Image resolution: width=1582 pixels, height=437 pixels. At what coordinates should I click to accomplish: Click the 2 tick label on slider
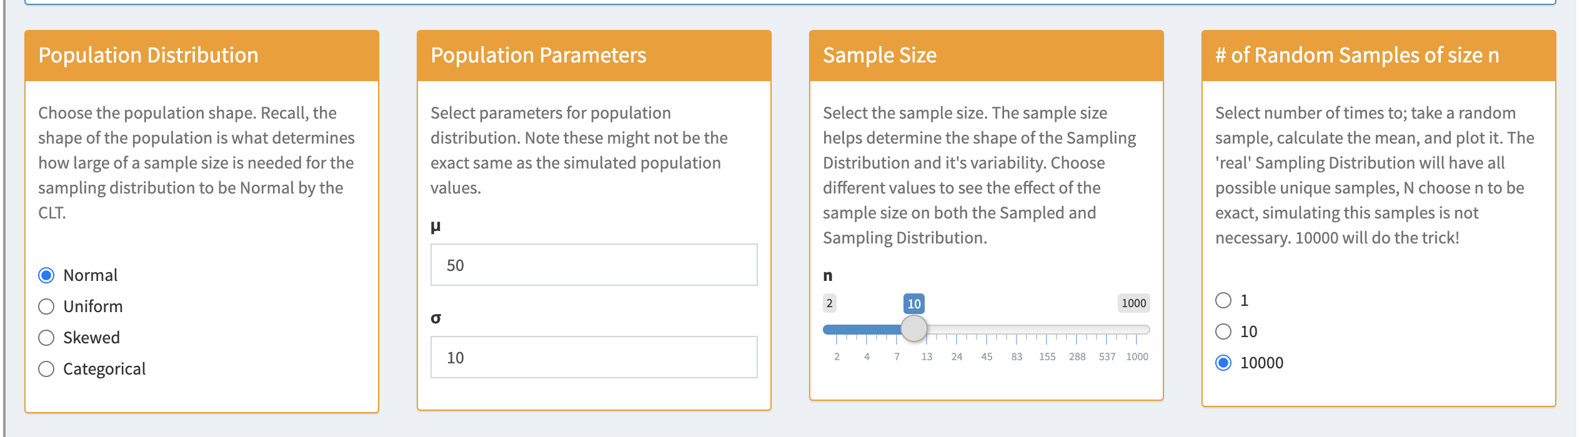(837, 356)
